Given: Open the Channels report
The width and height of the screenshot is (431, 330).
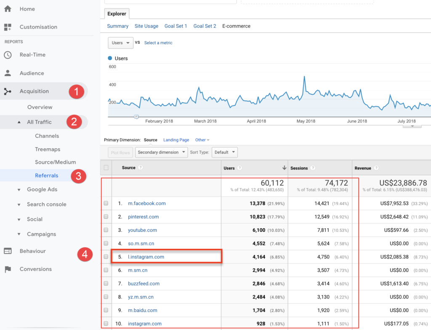Looking at the screenshot, I should [x=47, y=136].
